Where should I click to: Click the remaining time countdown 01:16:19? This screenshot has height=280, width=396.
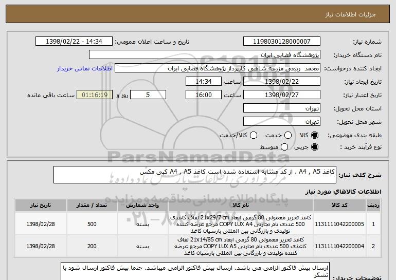click(95, 95)
